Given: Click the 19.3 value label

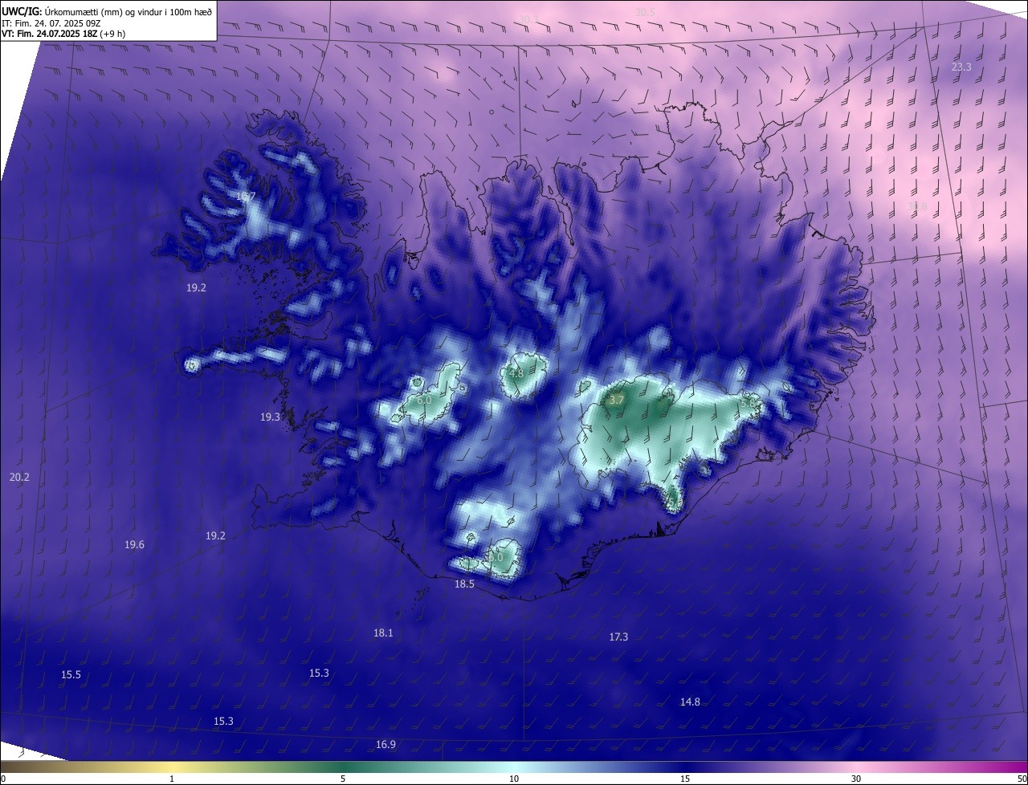Looking at the screenshot, I should tap(270, 417).
